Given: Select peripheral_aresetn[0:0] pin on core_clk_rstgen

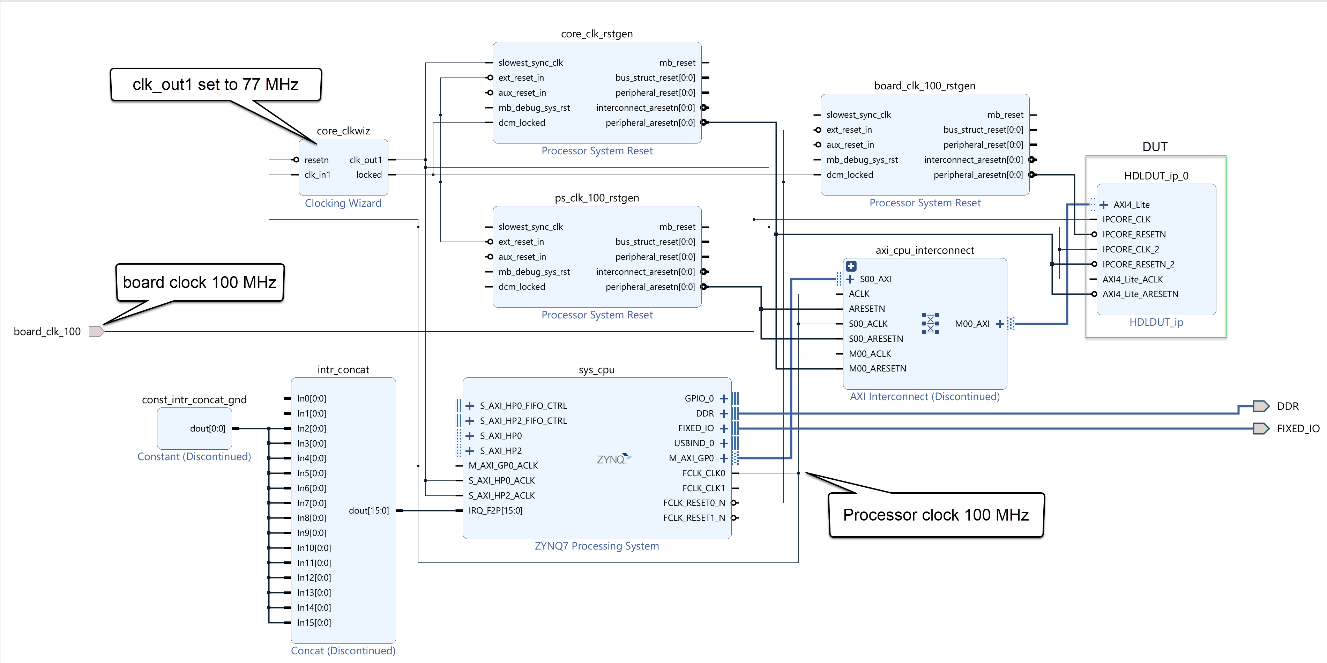Looking at the screenshot, I should 650,123.
